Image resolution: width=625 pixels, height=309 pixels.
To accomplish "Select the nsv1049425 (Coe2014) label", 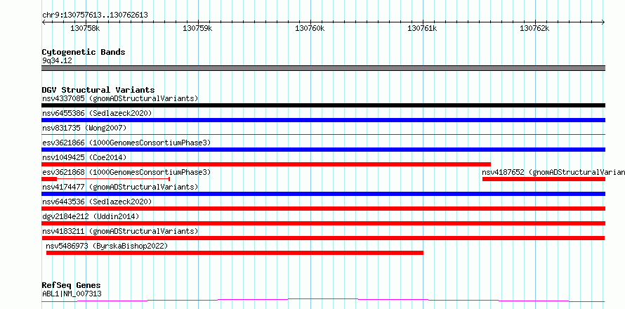I will click(84, 157).
